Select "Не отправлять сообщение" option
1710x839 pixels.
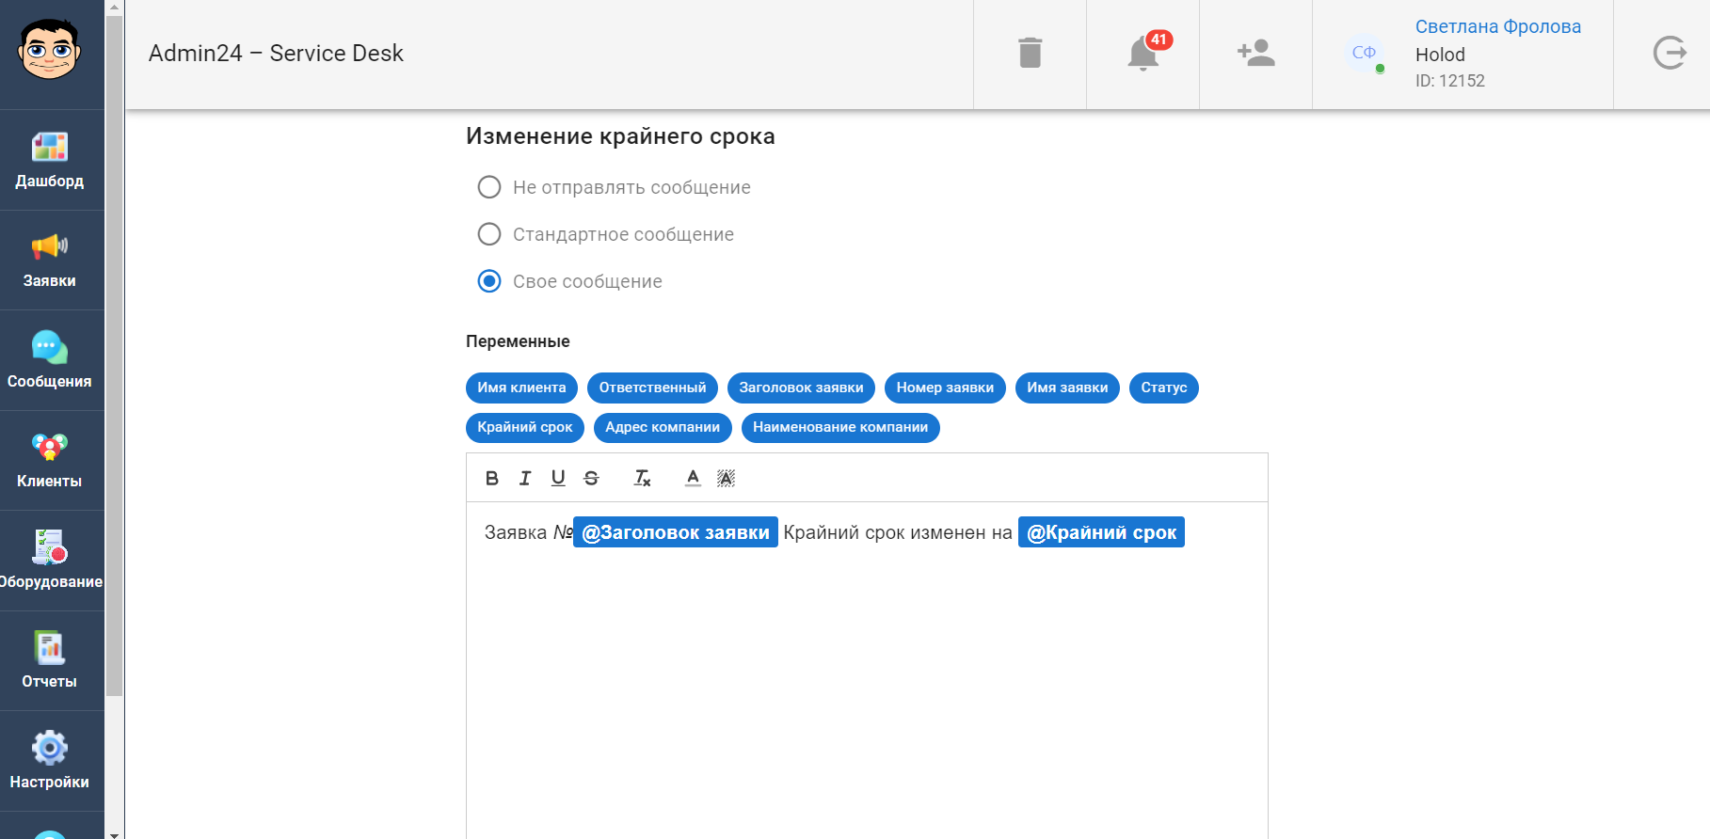click(x=489, y=187)
